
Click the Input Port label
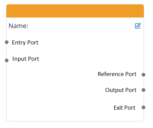(x=26, y=59)
